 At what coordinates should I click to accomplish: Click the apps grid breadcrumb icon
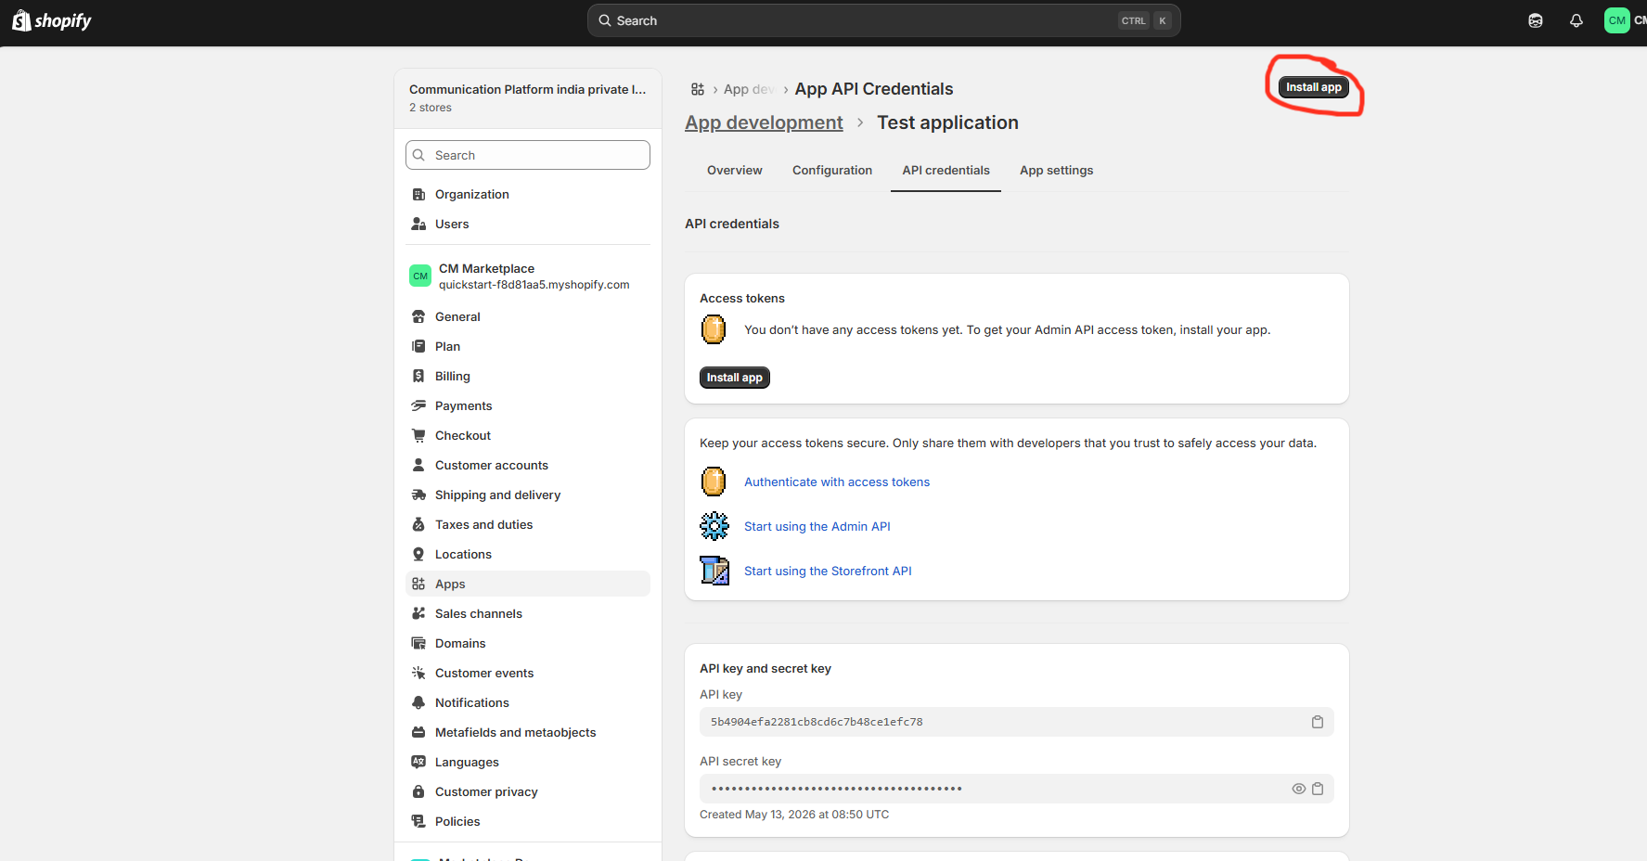pyautogui.click(x=698, y=89)
